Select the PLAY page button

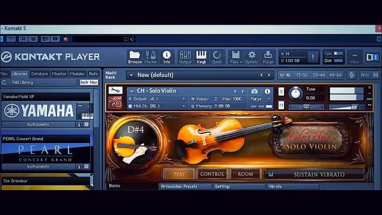click(179, 174)
